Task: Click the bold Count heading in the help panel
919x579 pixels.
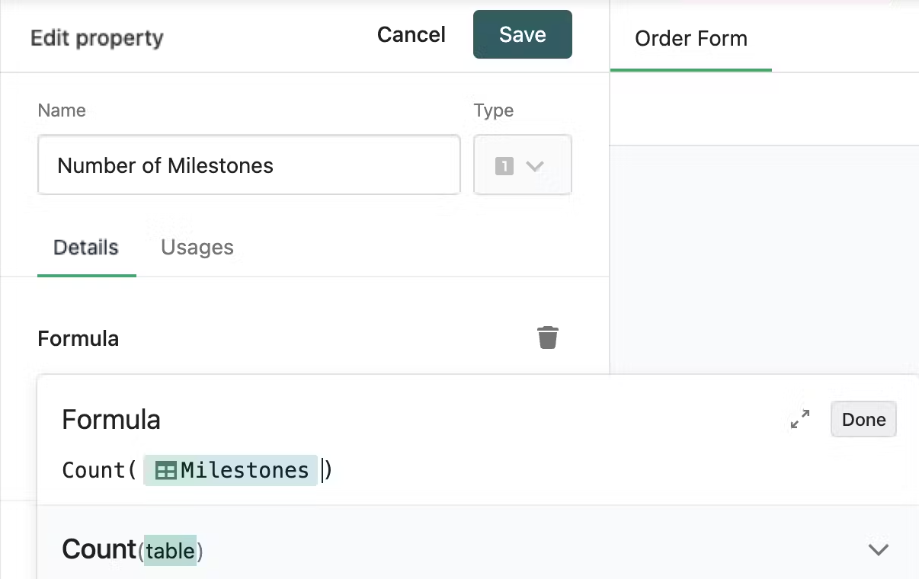Action: coord(99,549)
